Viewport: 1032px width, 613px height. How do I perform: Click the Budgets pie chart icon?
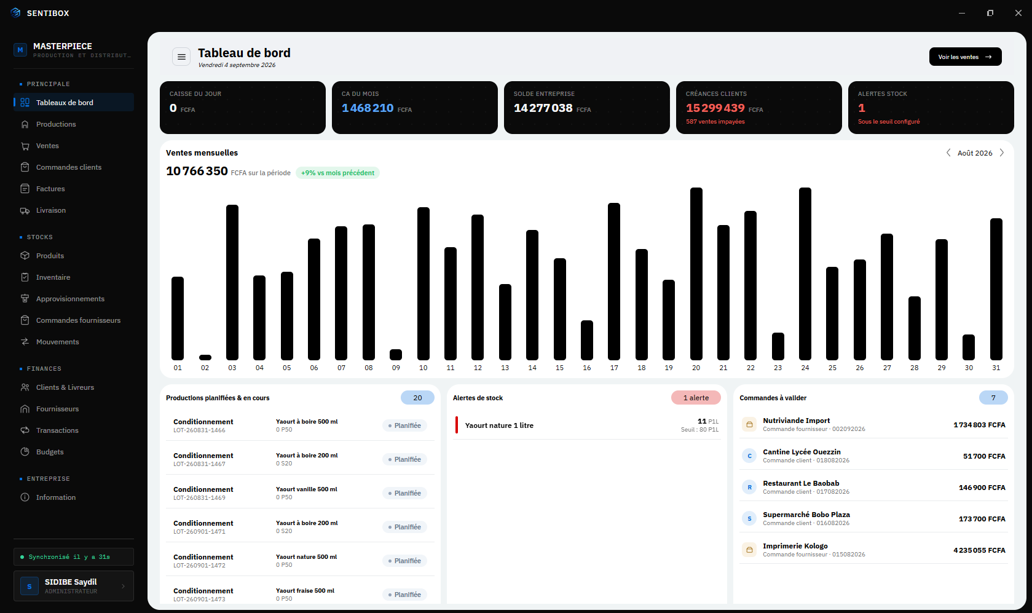[x=25, y=452]
